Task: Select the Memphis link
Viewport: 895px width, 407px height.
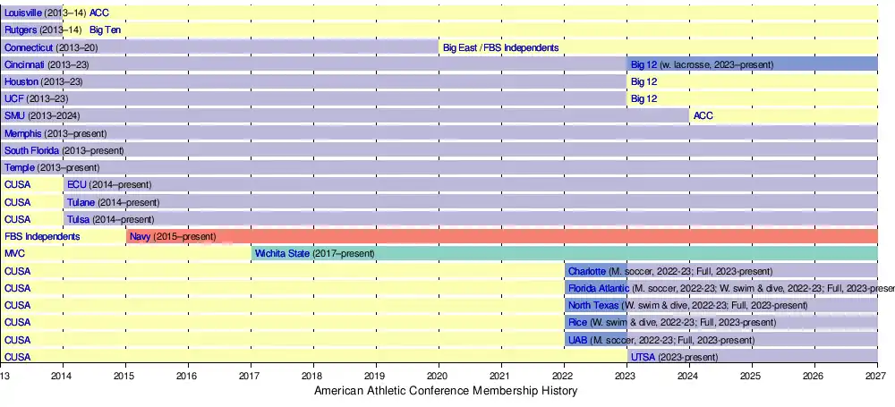Action: (x=23, y=133)
